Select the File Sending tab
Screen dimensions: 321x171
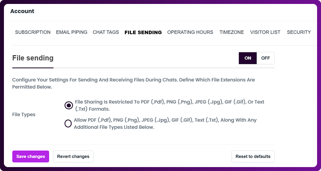pos(143,32)
